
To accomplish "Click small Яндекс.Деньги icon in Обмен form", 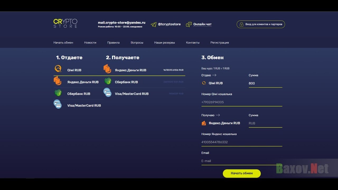I will [x=204, y=123].
